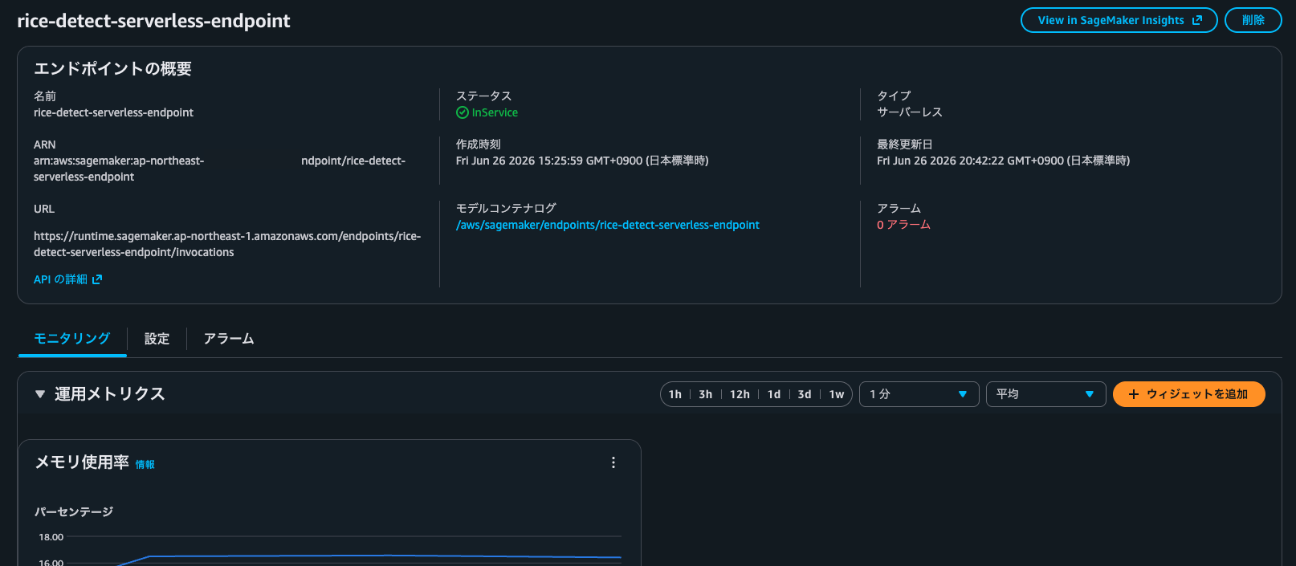Open the メモリ使用率 widget options menu
This screenshot has height=566, width=1296.
[x=613, y=462]
